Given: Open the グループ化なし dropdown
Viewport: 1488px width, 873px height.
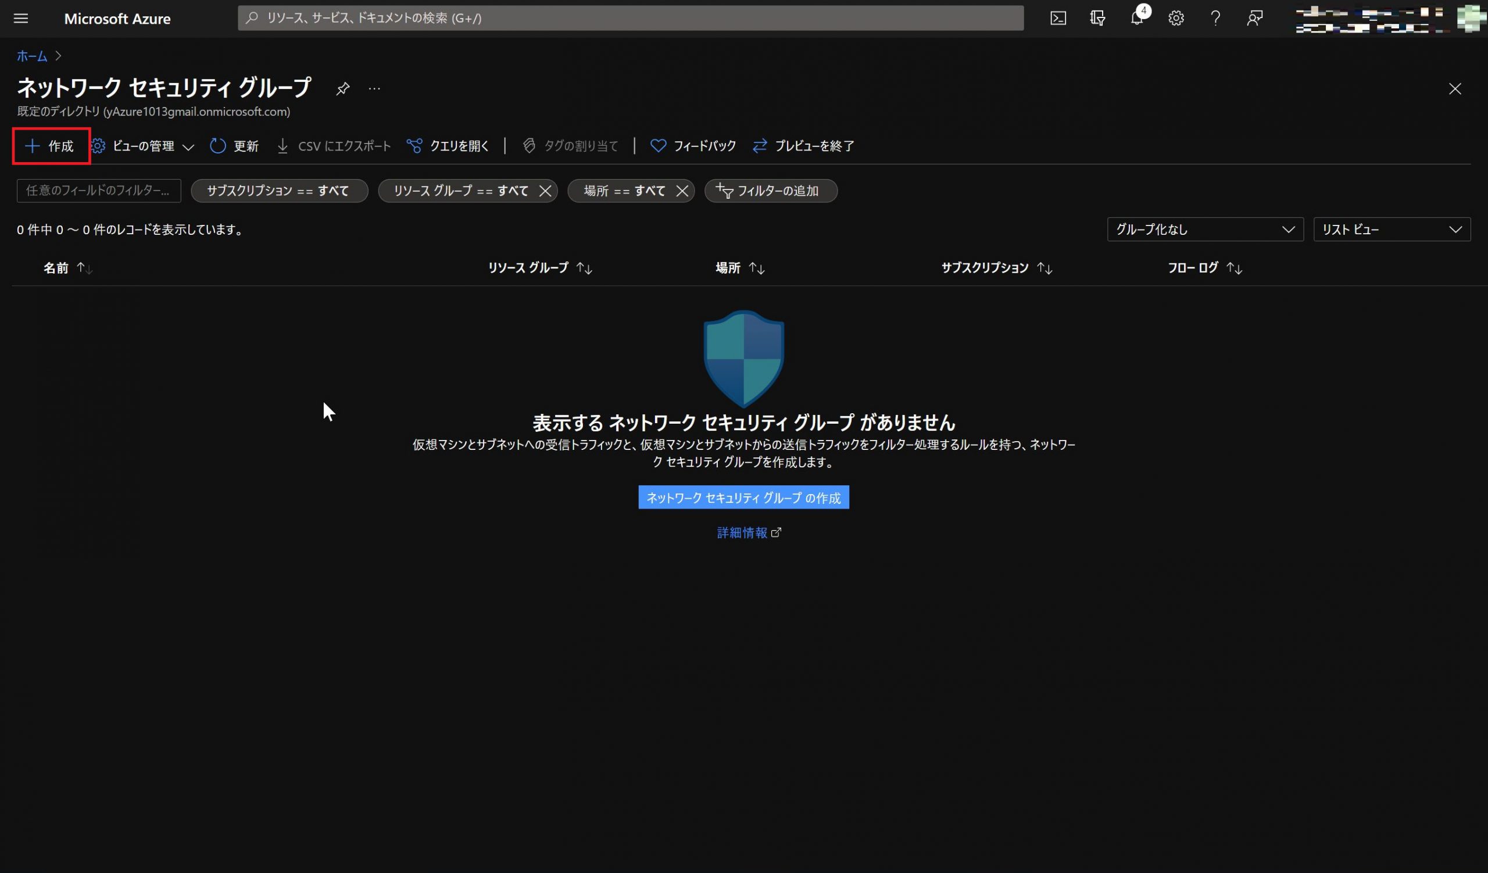Looking at the screenshot, I should pyautogui.click(x=1204, y=229).
